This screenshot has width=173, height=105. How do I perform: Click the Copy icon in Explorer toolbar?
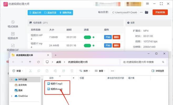pyautogui.click(x=39, y=71)
